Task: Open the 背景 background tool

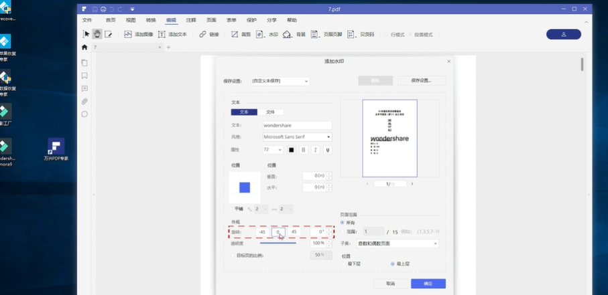Action: tap(294, 34)
